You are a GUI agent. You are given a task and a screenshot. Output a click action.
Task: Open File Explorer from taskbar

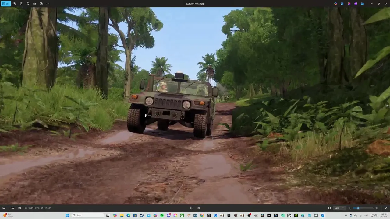click(122, 215)
